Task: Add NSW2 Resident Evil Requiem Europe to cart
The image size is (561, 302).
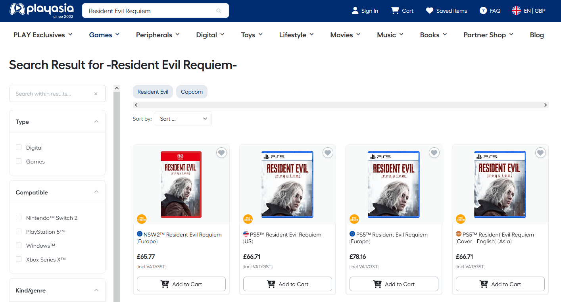Action: pos(181,284)
